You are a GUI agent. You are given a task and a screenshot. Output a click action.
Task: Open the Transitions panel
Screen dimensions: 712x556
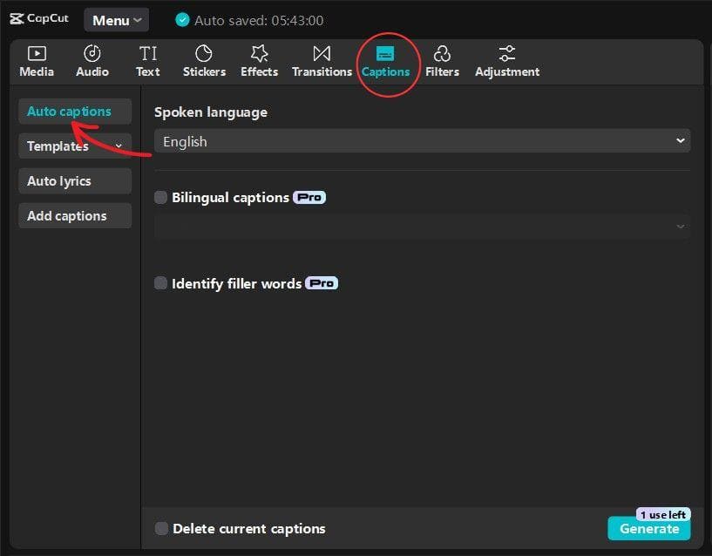(322, 61)
